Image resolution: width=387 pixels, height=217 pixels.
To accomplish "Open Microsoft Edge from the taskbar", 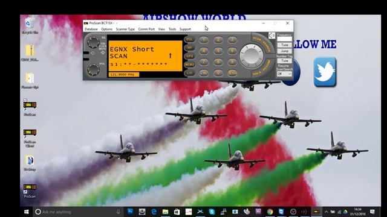I will click(x=154, y=212).
